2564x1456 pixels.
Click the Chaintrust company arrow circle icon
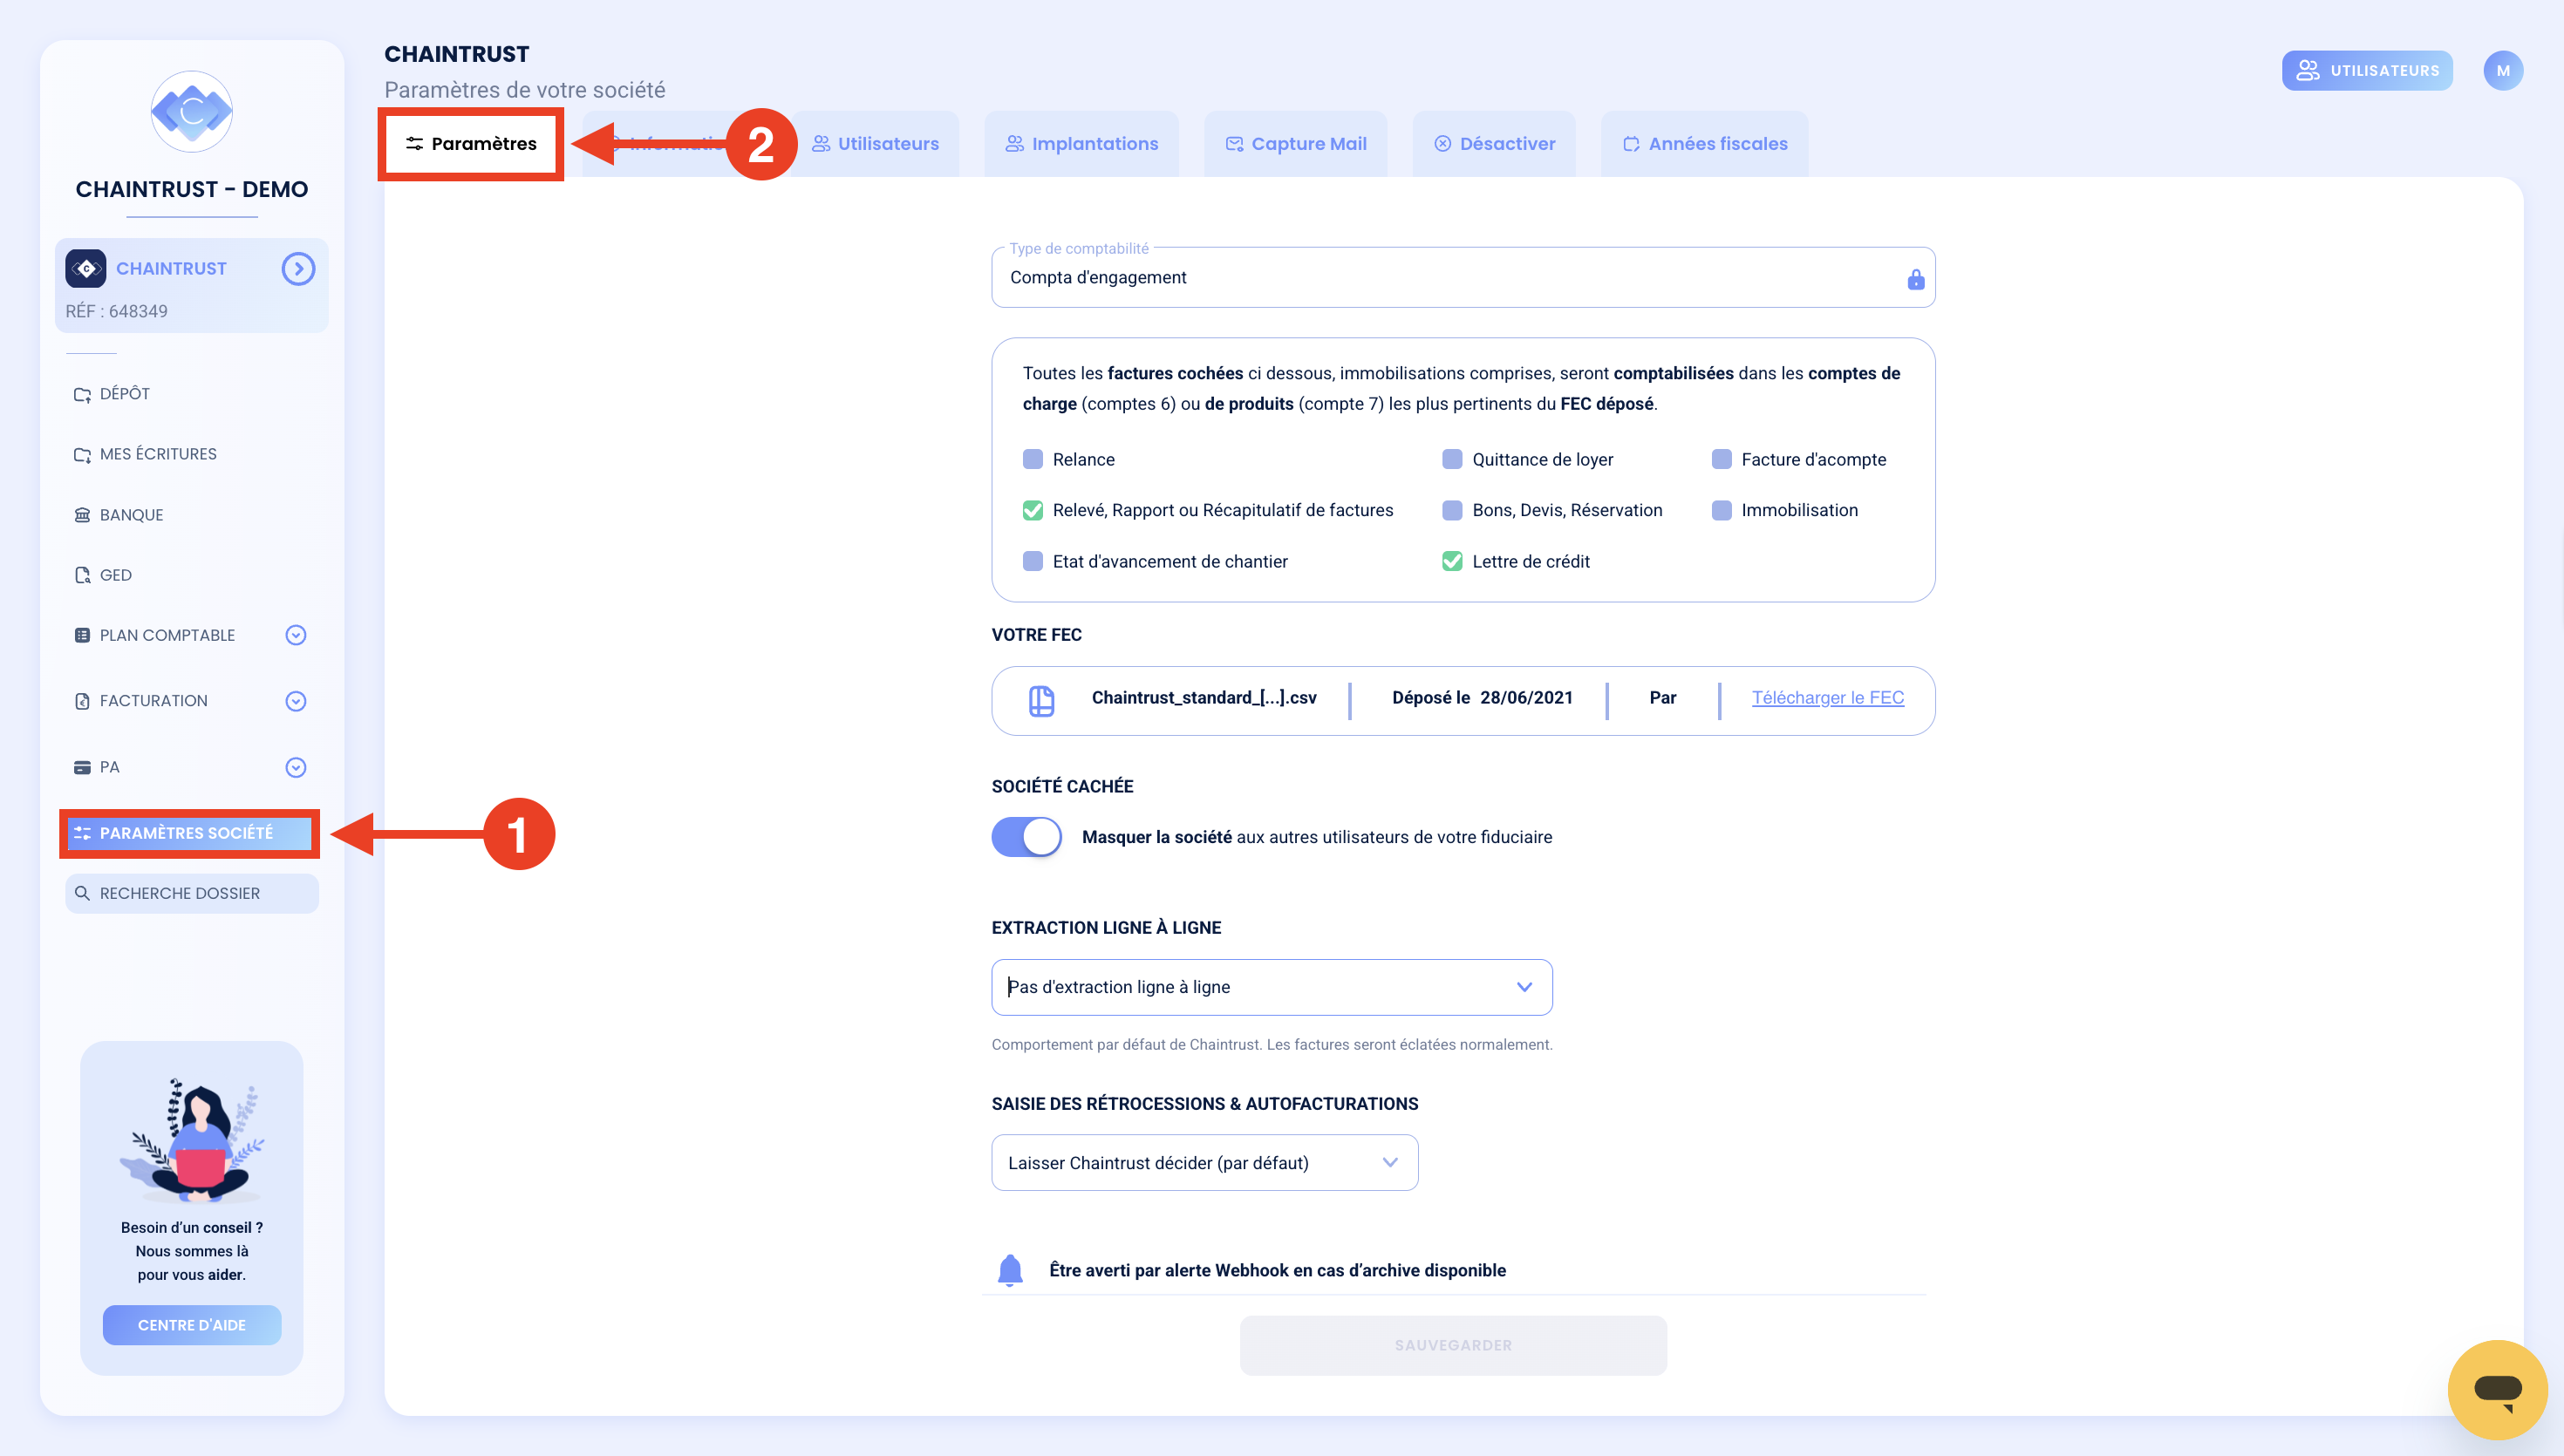point(298,268)
